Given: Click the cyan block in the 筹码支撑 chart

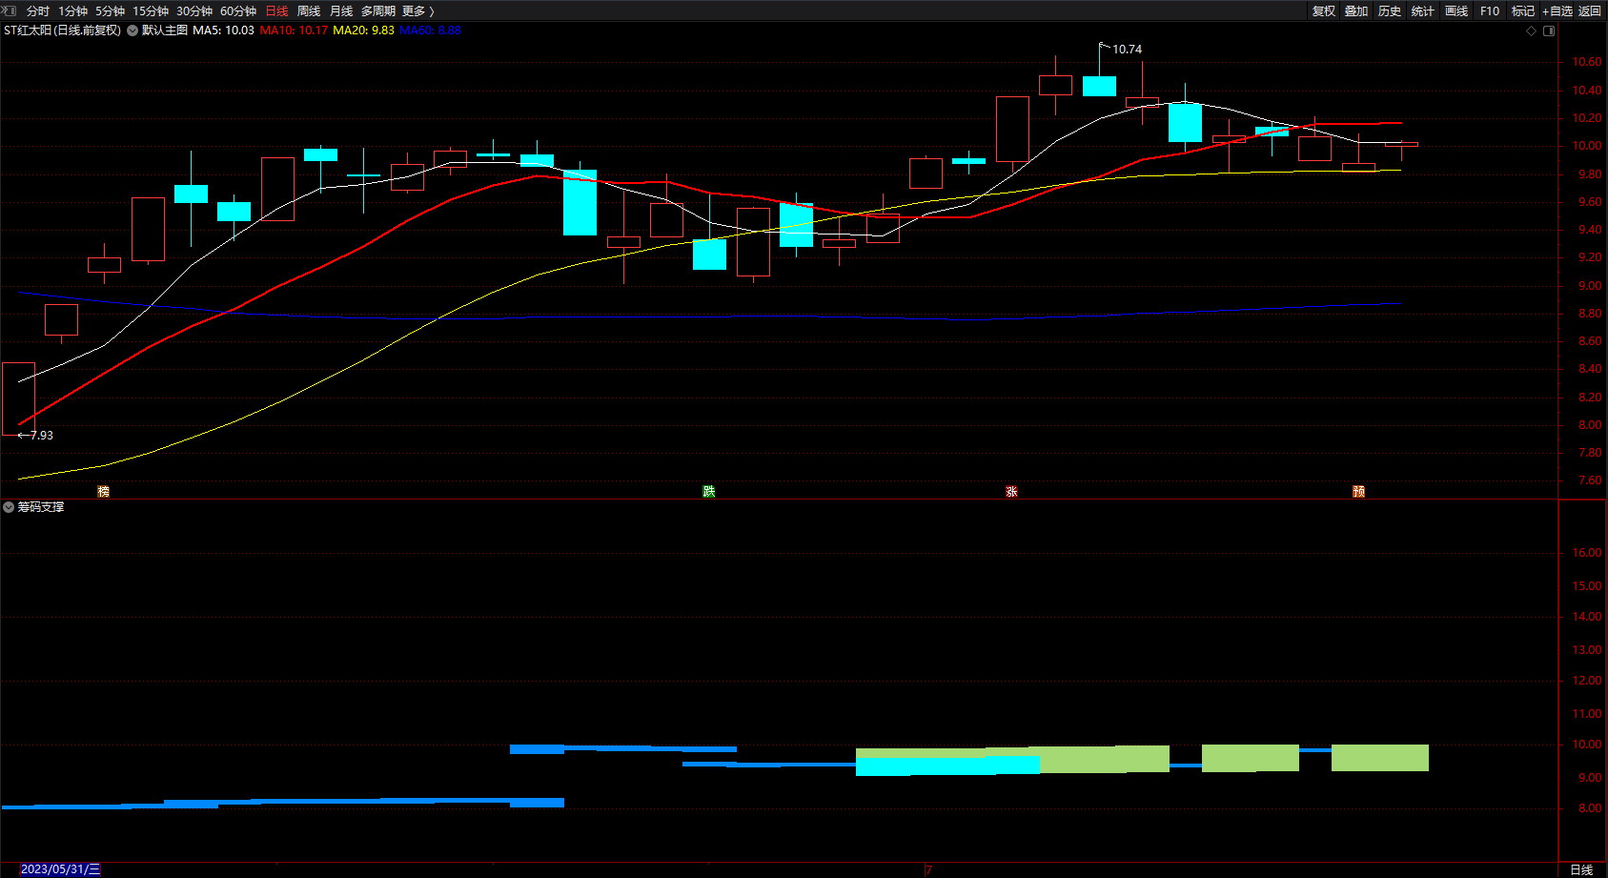Looking at the screenshot, I should pyautogui.click(x=947, y=766).
